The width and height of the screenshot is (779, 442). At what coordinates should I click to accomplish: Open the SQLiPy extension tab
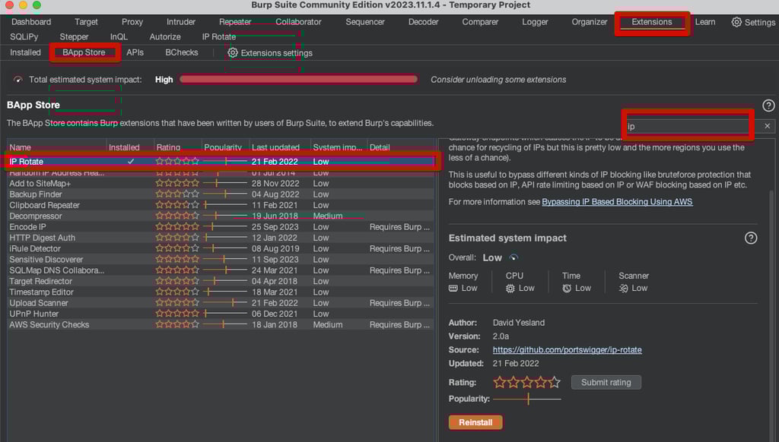(x=24, y=36)
